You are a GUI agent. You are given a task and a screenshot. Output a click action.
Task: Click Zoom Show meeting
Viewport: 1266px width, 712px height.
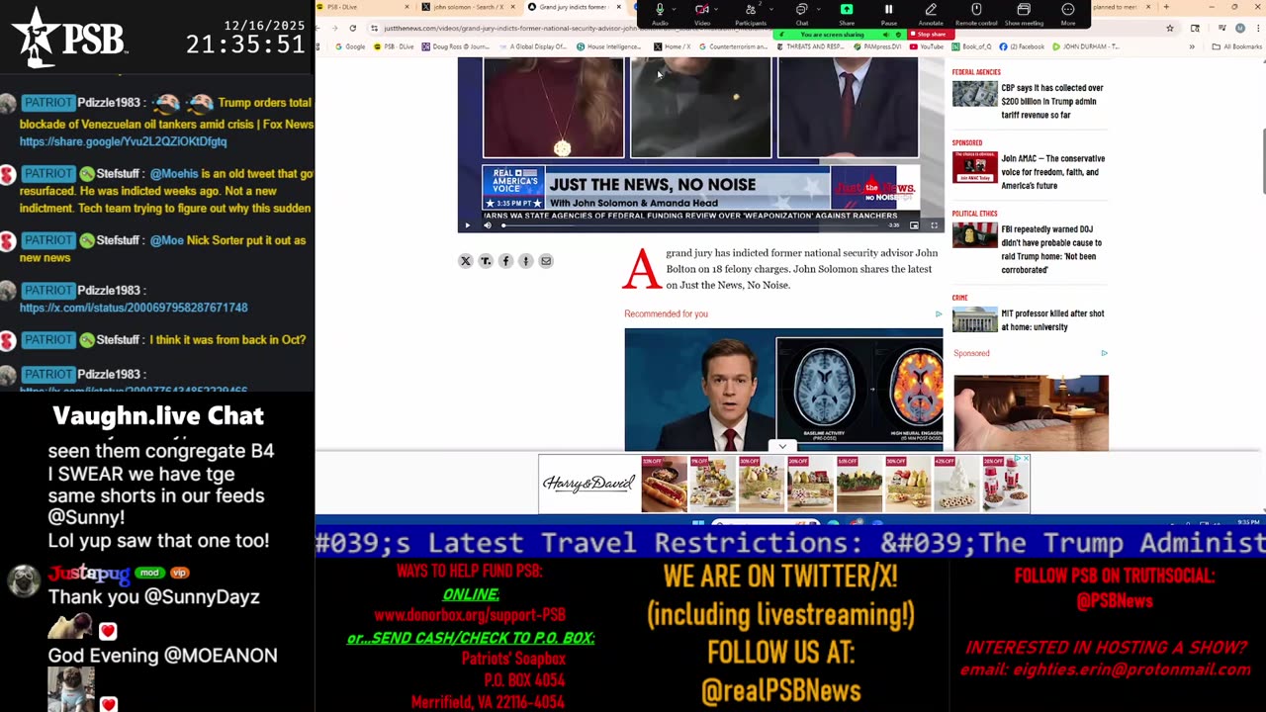[1024, 13]
